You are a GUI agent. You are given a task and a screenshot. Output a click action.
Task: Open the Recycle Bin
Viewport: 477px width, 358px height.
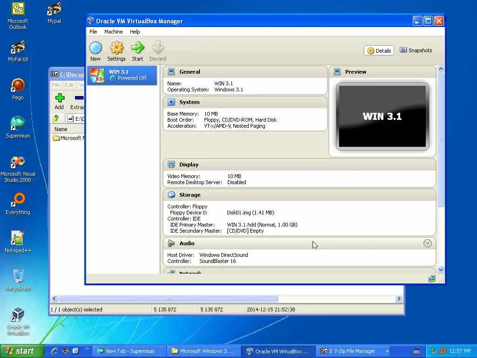(x=18, y=280)
